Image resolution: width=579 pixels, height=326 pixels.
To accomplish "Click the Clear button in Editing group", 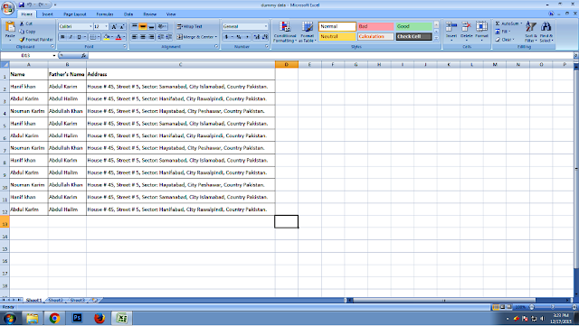I will pyautogui.click(x=505, y=40).
